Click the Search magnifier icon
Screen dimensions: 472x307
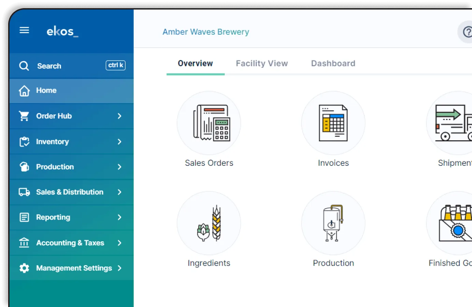pos(24,66)
